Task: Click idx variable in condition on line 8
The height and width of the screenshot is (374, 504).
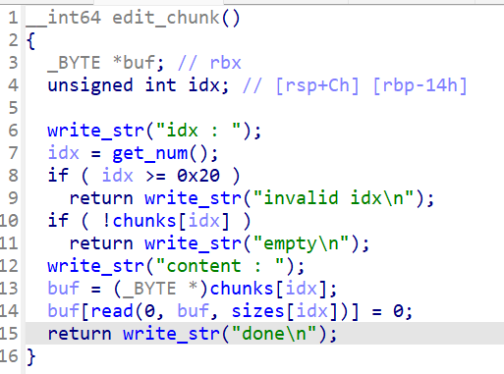Action: (118, 176)
